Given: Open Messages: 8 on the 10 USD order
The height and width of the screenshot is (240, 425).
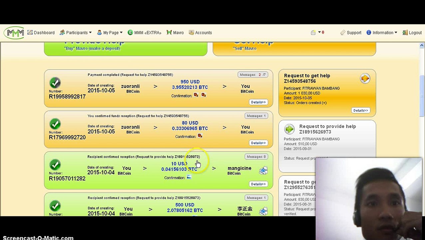Looking at the screenshot, I should click(x=256, y=157).
